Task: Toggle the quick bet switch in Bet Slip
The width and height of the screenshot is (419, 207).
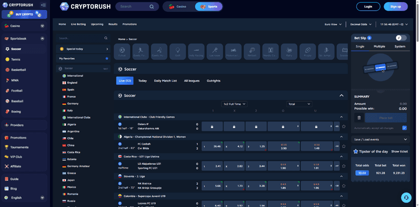Action: click(x=401, y=38)
